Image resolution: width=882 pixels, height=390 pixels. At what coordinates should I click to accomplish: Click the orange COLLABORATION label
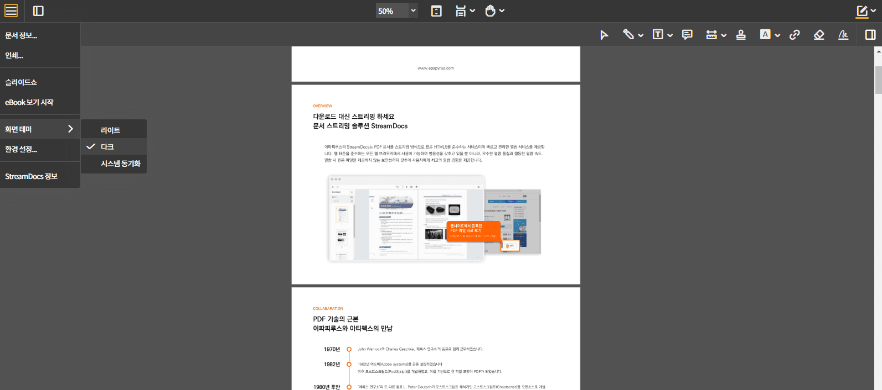328,309
